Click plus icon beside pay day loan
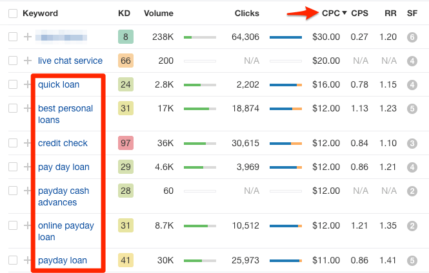This screenshot has height=273, width=429. coord(27,167)
